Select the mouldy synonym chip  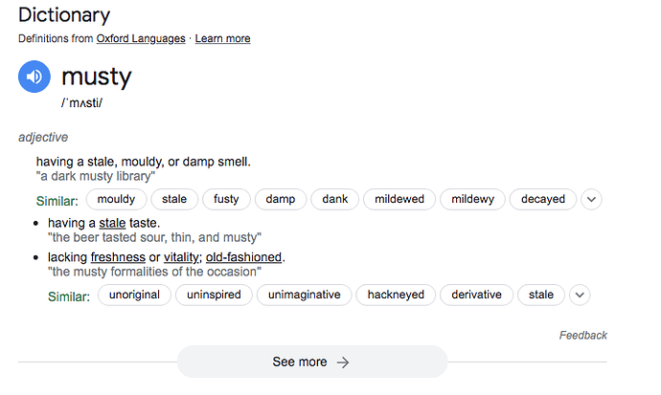click(116, 199)
